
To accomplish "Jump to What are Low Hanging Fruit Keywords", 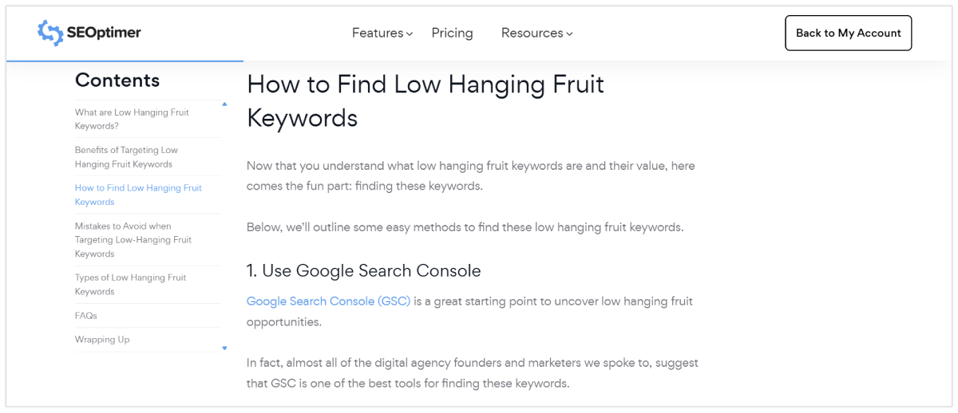I will pyautogui.click(x=132, y=119).
